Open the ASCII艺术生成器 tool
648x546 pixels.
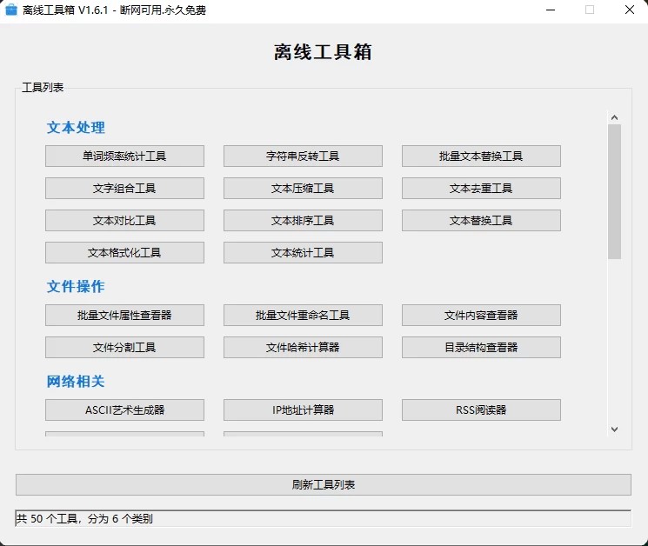[124, 410]
